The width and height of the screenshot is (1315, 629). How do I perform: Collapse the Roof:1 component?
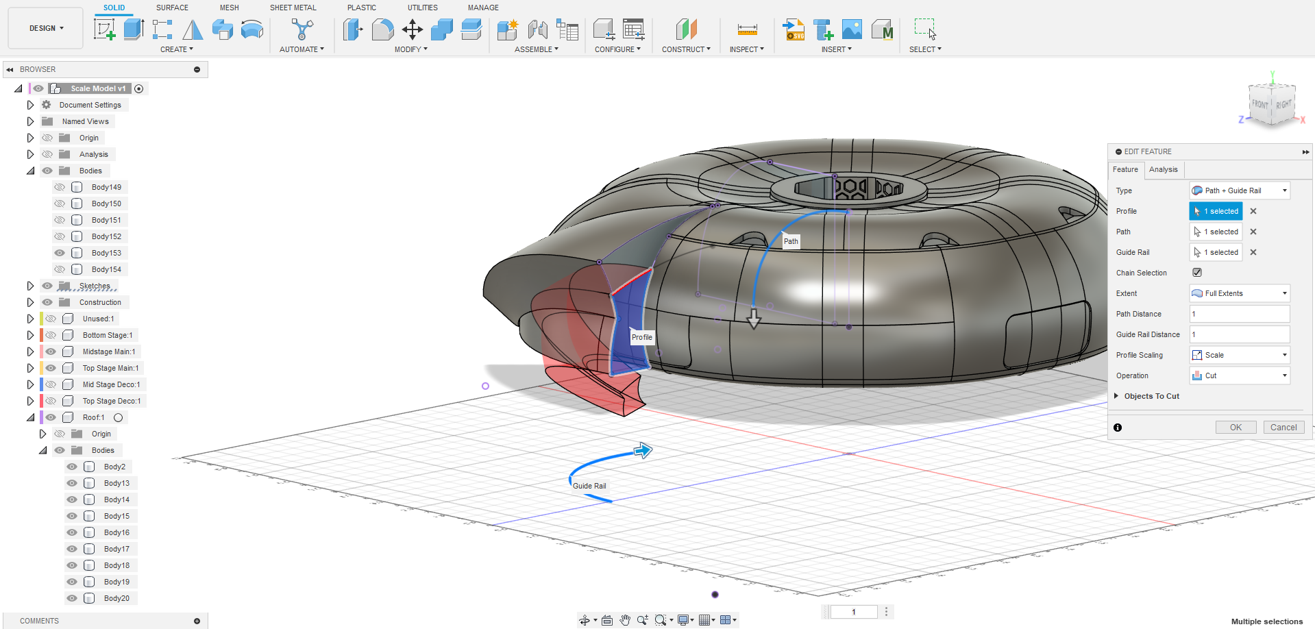[x=30, y=417]
